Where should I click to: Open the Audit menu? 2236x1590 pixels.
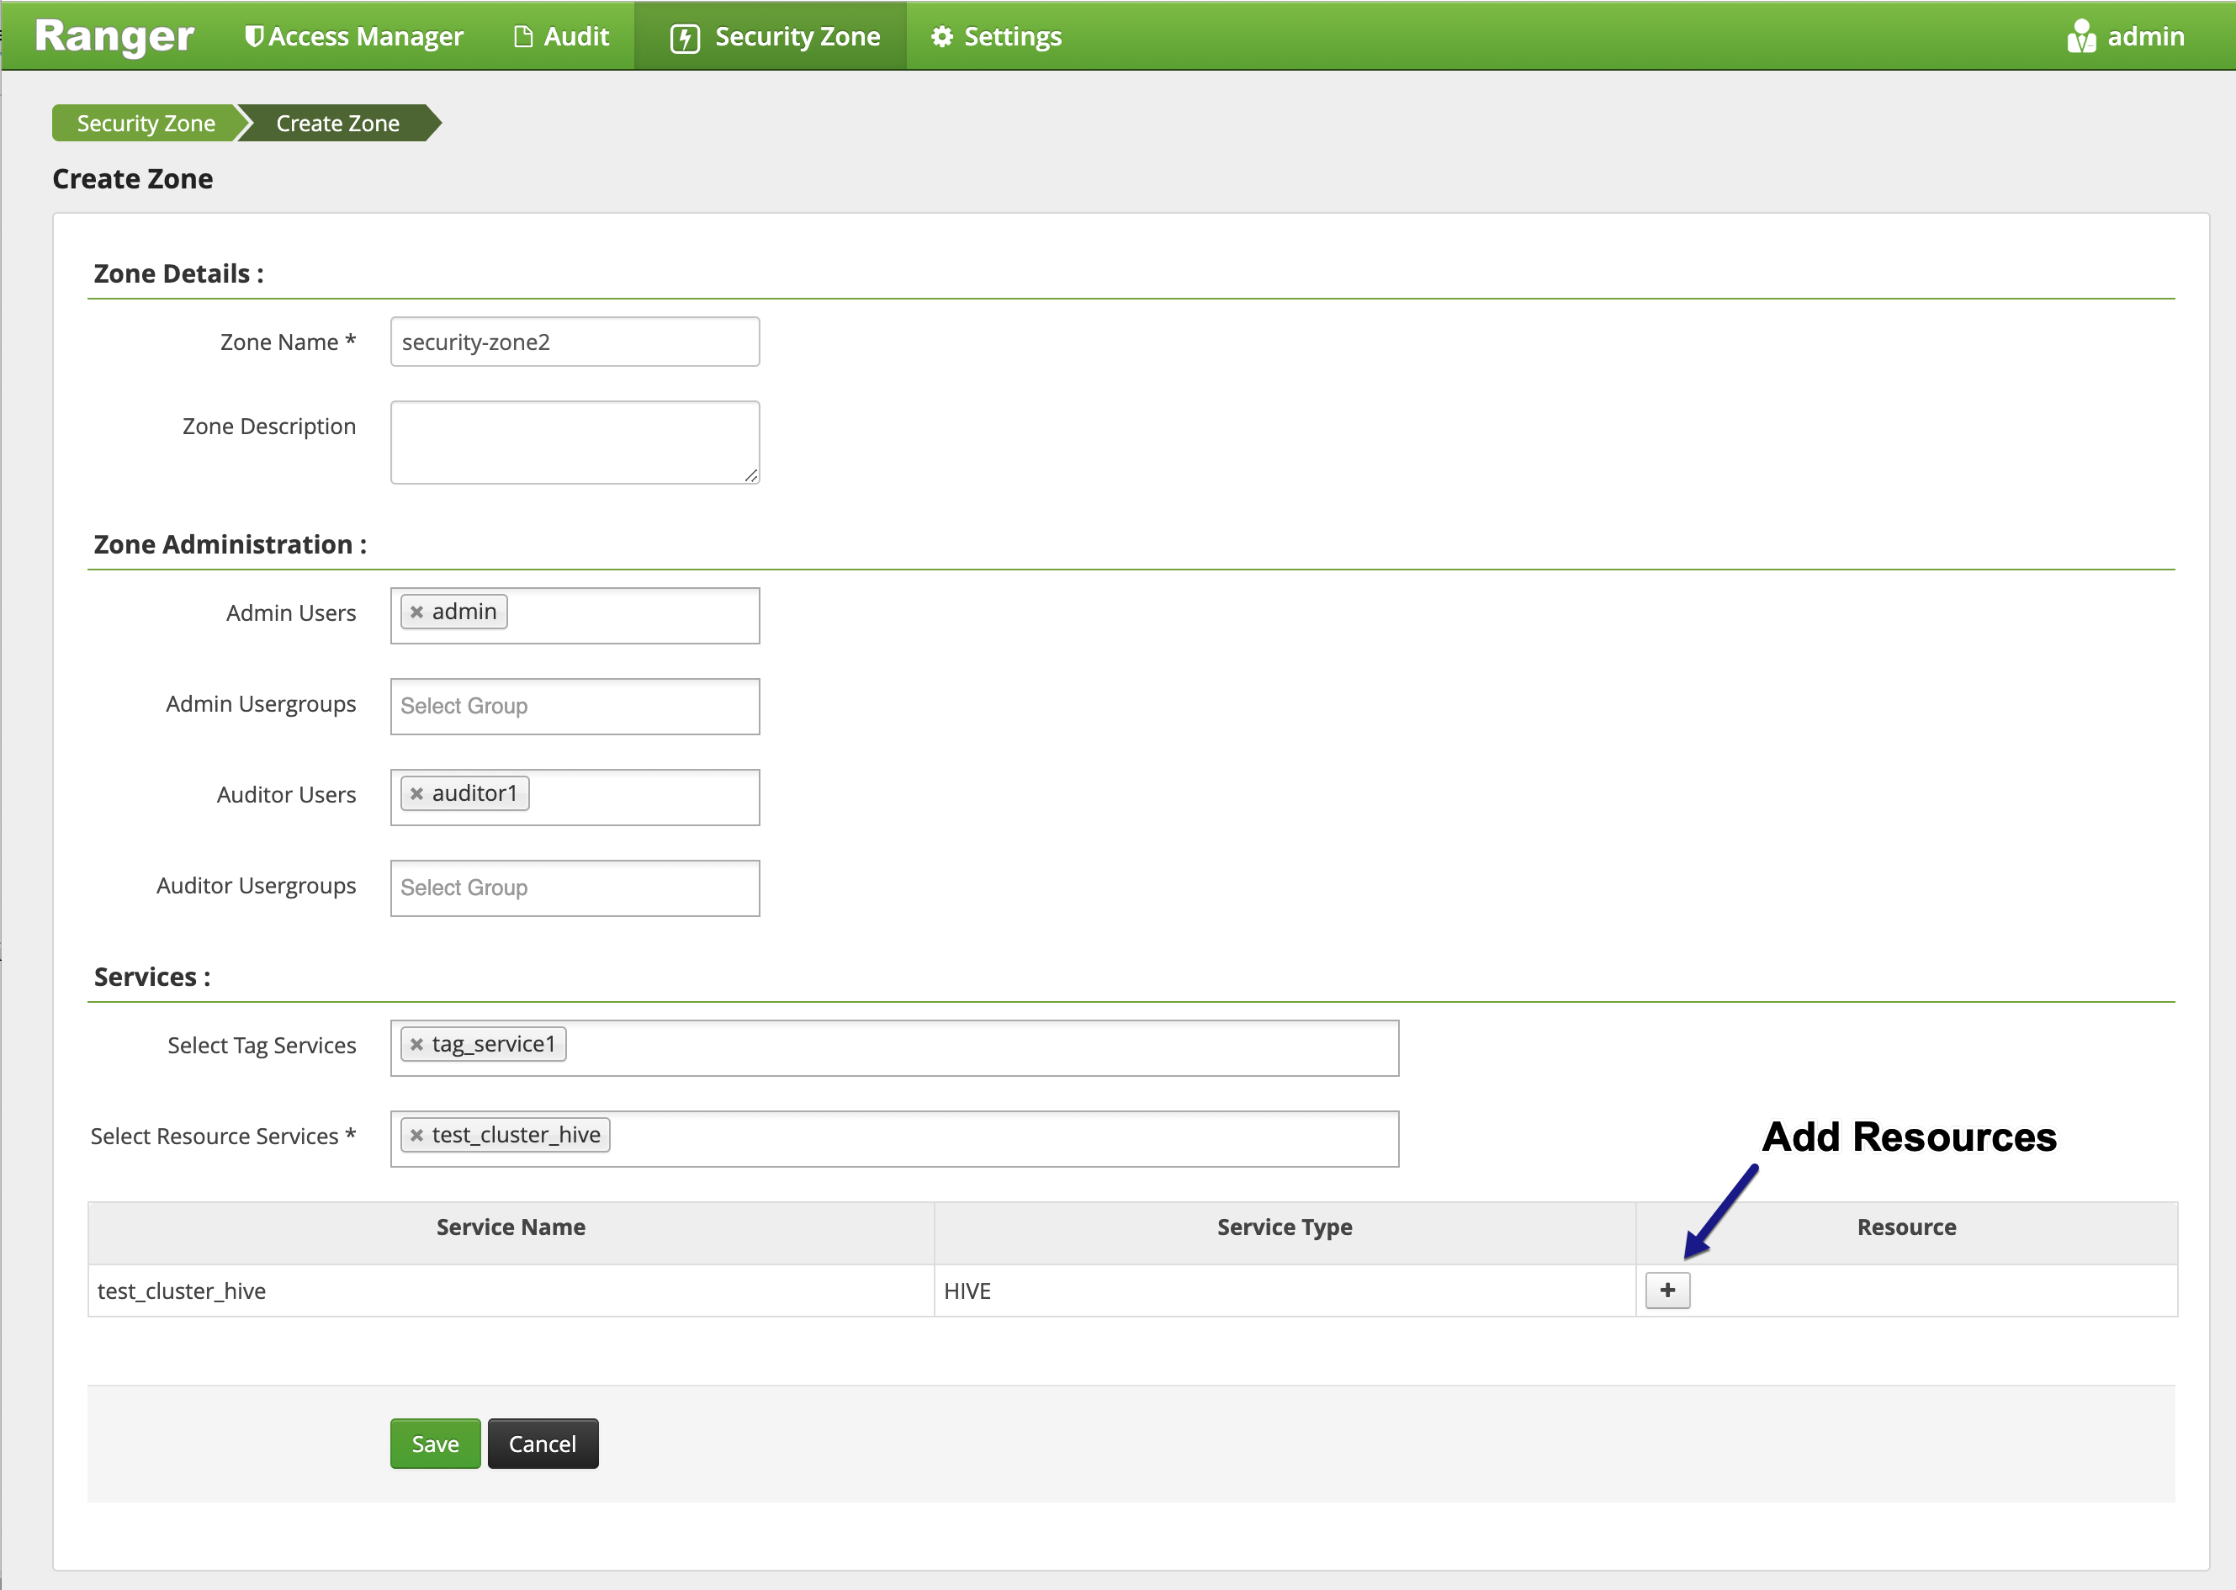coord(562,36)
